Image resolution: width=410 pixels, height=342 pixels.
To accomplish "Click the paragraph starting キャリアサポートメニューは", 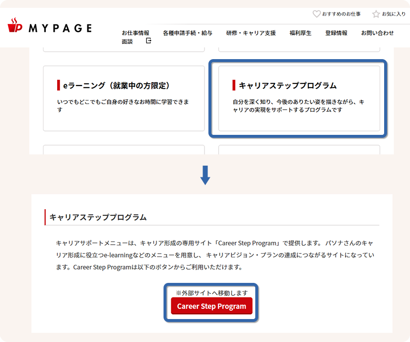I will [215, 255].
